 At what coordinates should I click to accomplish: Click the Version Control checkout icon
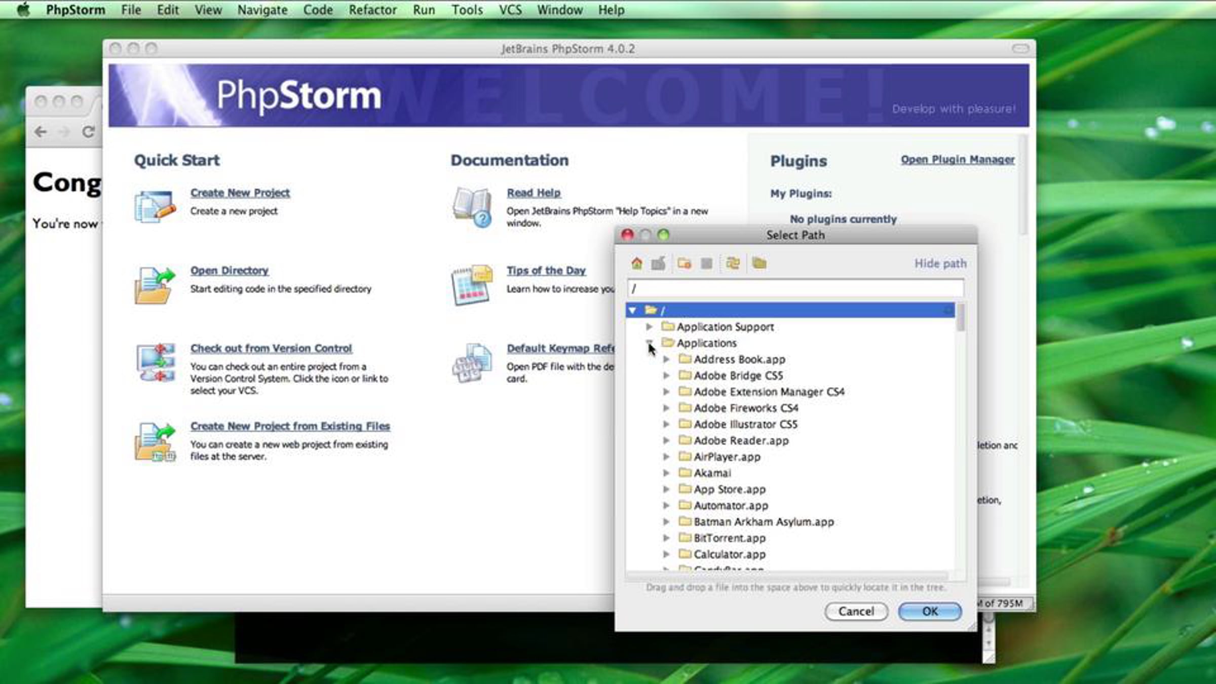tap(155, 362)
